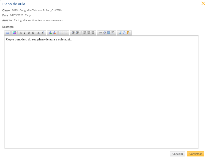The height and width of the screenshot is (157, 206).
Task: Insert a hyperlink
Action: pos(100,33)
